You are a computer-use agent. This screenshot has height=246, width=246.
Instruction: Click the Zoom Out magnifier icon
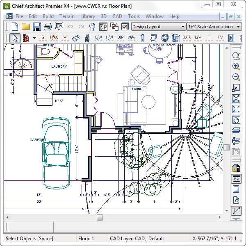pyautogui.click(x=236, y=77)
